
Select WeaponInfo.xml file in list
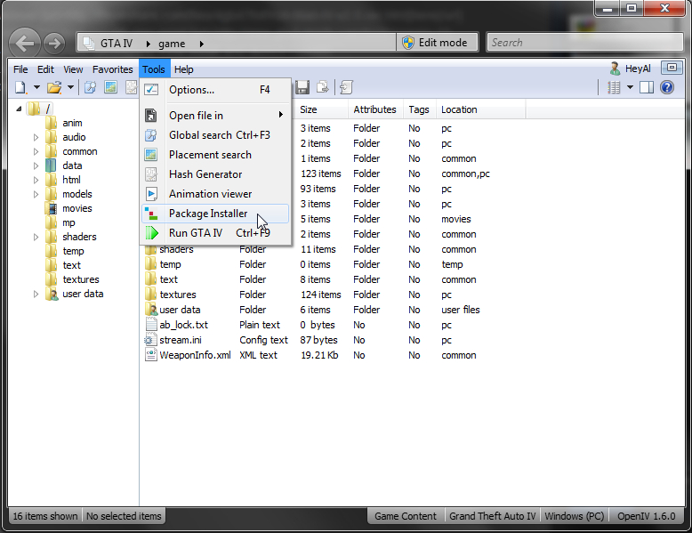pyautogui.click(x=195, y=355)
